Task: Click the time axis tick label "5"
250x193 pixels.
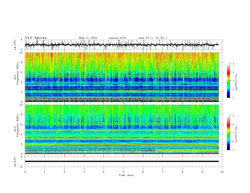Action: point(123,172)
